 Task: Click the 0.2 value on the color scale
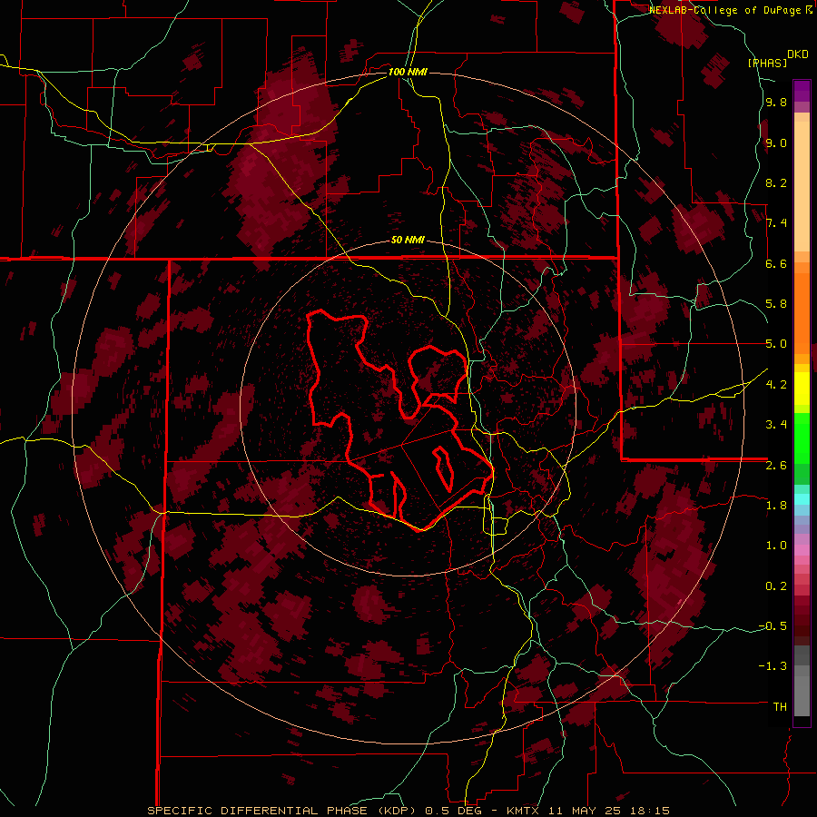click(x=776, y=586)
